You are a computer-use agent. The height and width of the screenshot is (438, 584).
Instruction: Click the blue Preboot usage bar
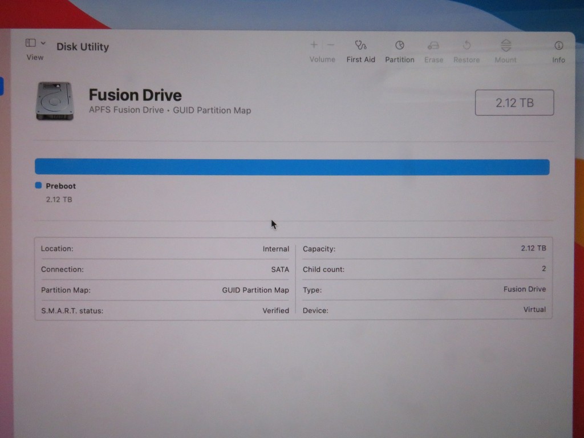292,167
